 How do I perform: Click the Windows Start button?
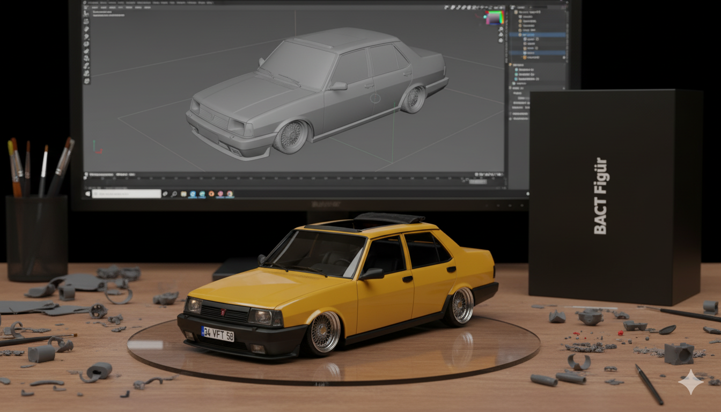pos(87,194)
